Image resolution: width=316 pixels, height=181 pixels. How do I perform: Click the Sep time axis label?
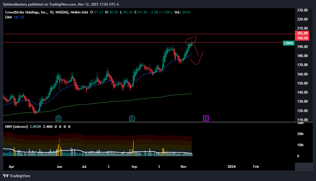point(134,166)
